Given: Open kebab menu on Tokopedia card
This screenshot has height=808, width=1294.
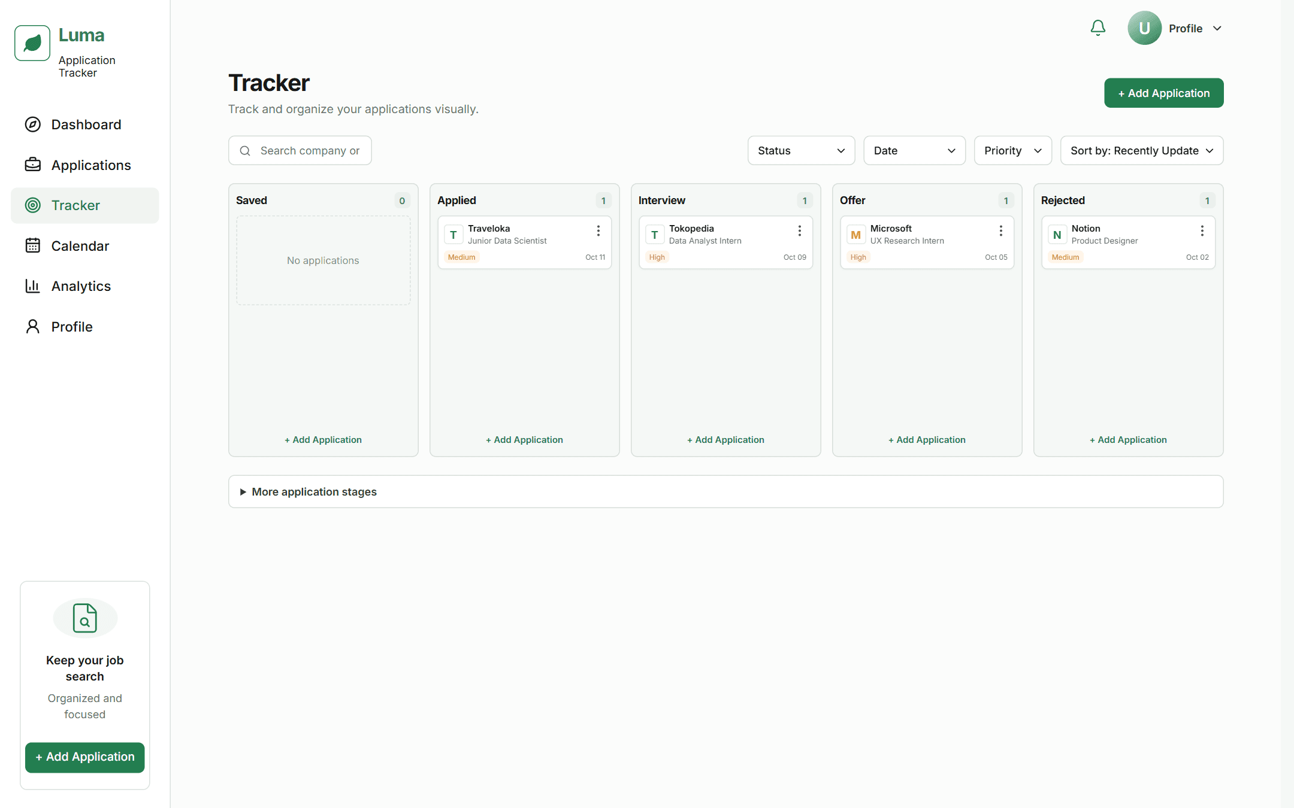Looking at the screenshot, I should (799, 230).
